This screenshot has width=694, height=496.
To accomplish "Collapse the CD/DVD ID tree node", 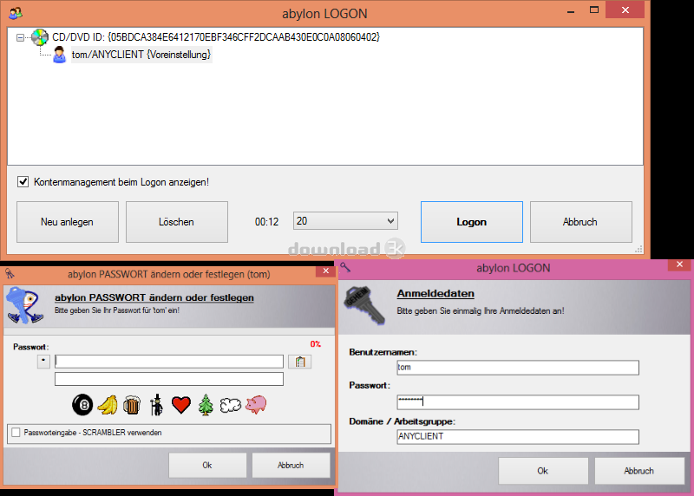I will pos(20,37).
